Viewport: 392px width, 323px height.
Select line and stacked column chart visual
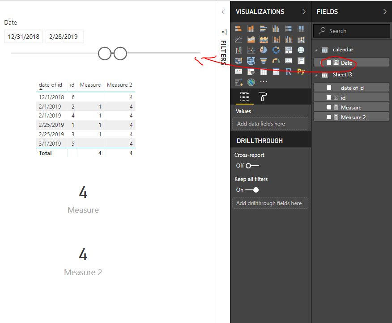(276, 39)
